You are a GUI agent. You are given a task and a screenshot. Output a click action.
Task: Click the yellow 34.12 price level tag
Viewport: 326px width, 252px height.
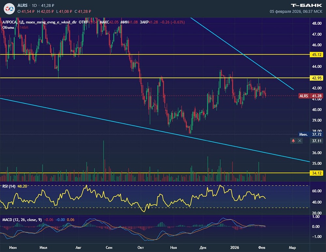click(x=317, y=173)
